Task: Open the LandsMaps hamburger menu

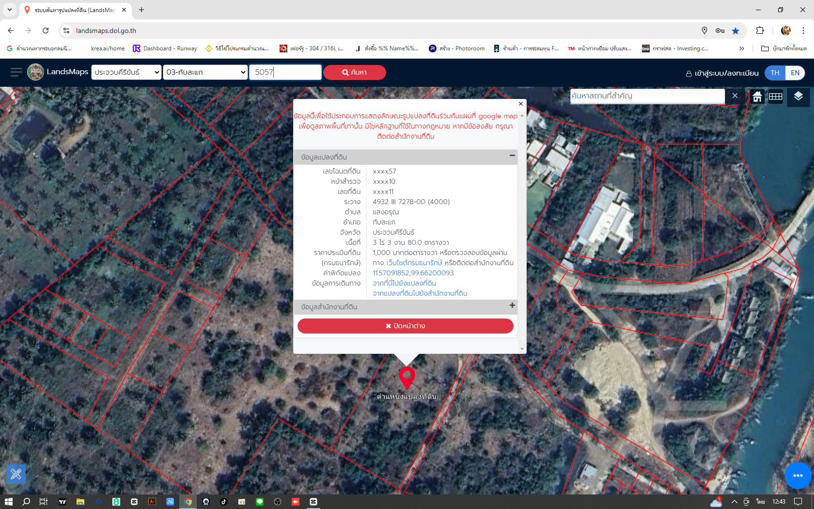Action: (16, 72)
